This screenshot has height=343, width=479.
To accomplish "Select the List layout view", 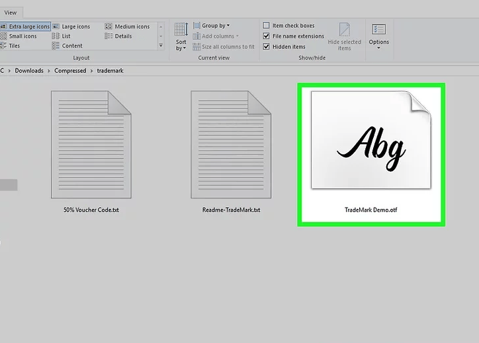I will point(65,36).
